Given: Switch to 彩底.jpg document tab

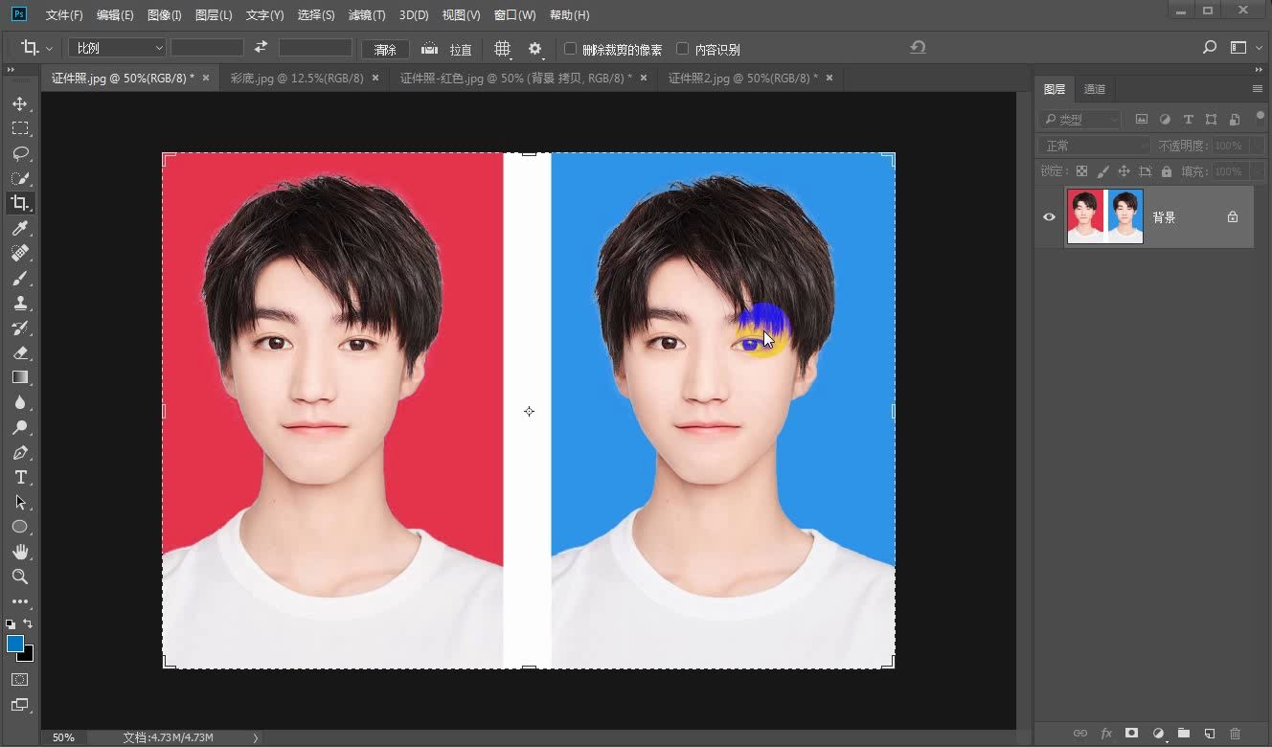Looking at the screenshot, I should point(297,79).
